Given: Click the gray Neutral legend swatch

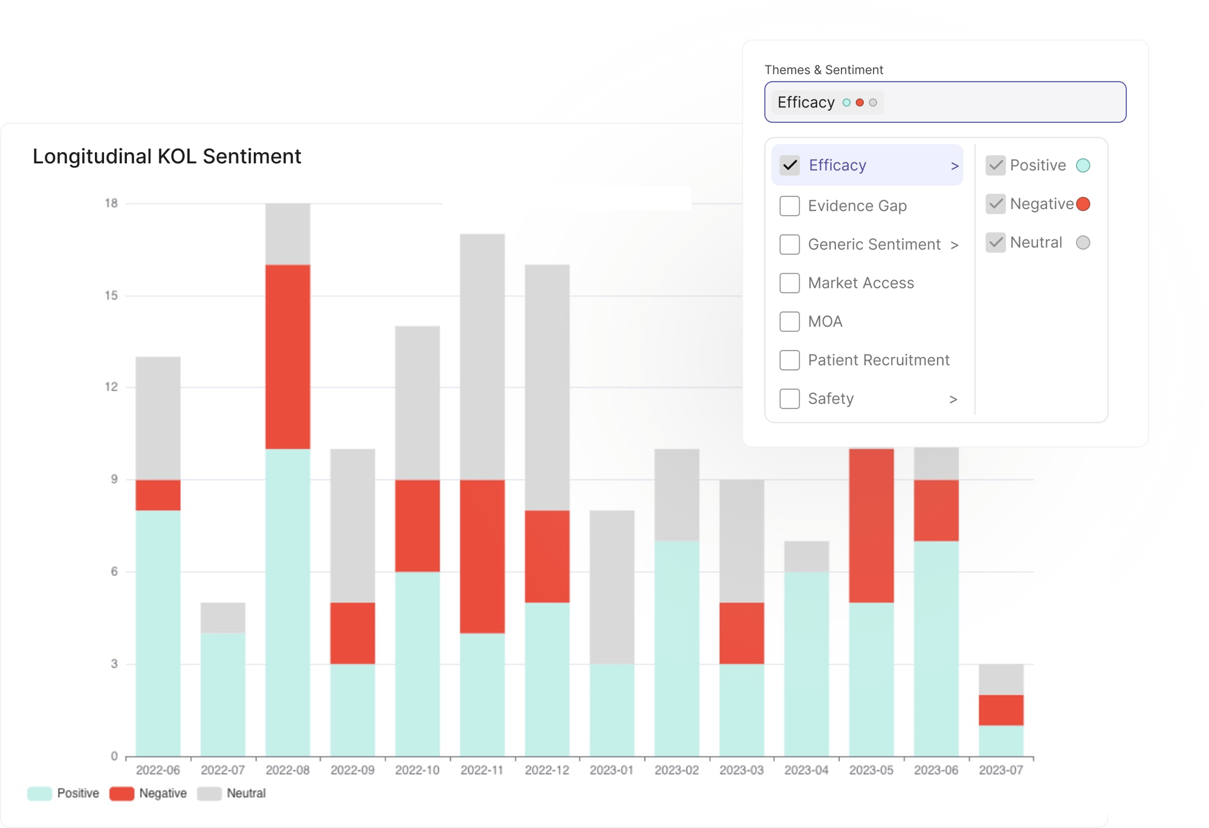Looking at the screenshot, I should click(209, 792).
